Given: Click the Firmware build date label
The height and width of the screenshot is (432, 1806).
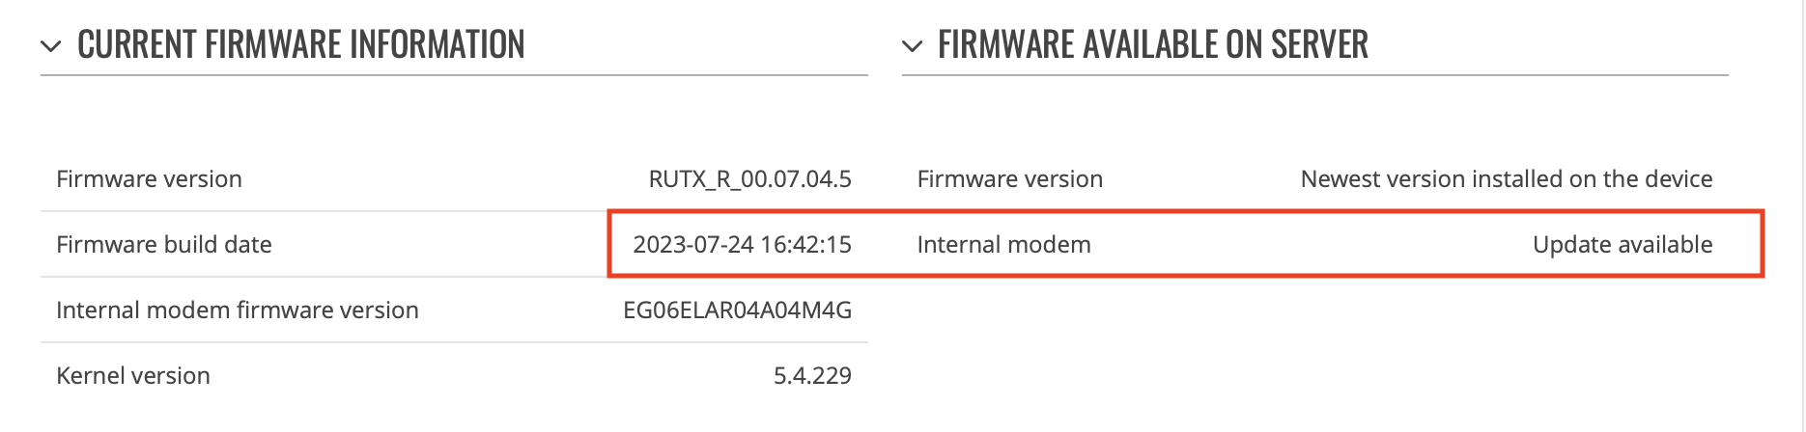Looking at the screenshot, I should pos(164,244).
